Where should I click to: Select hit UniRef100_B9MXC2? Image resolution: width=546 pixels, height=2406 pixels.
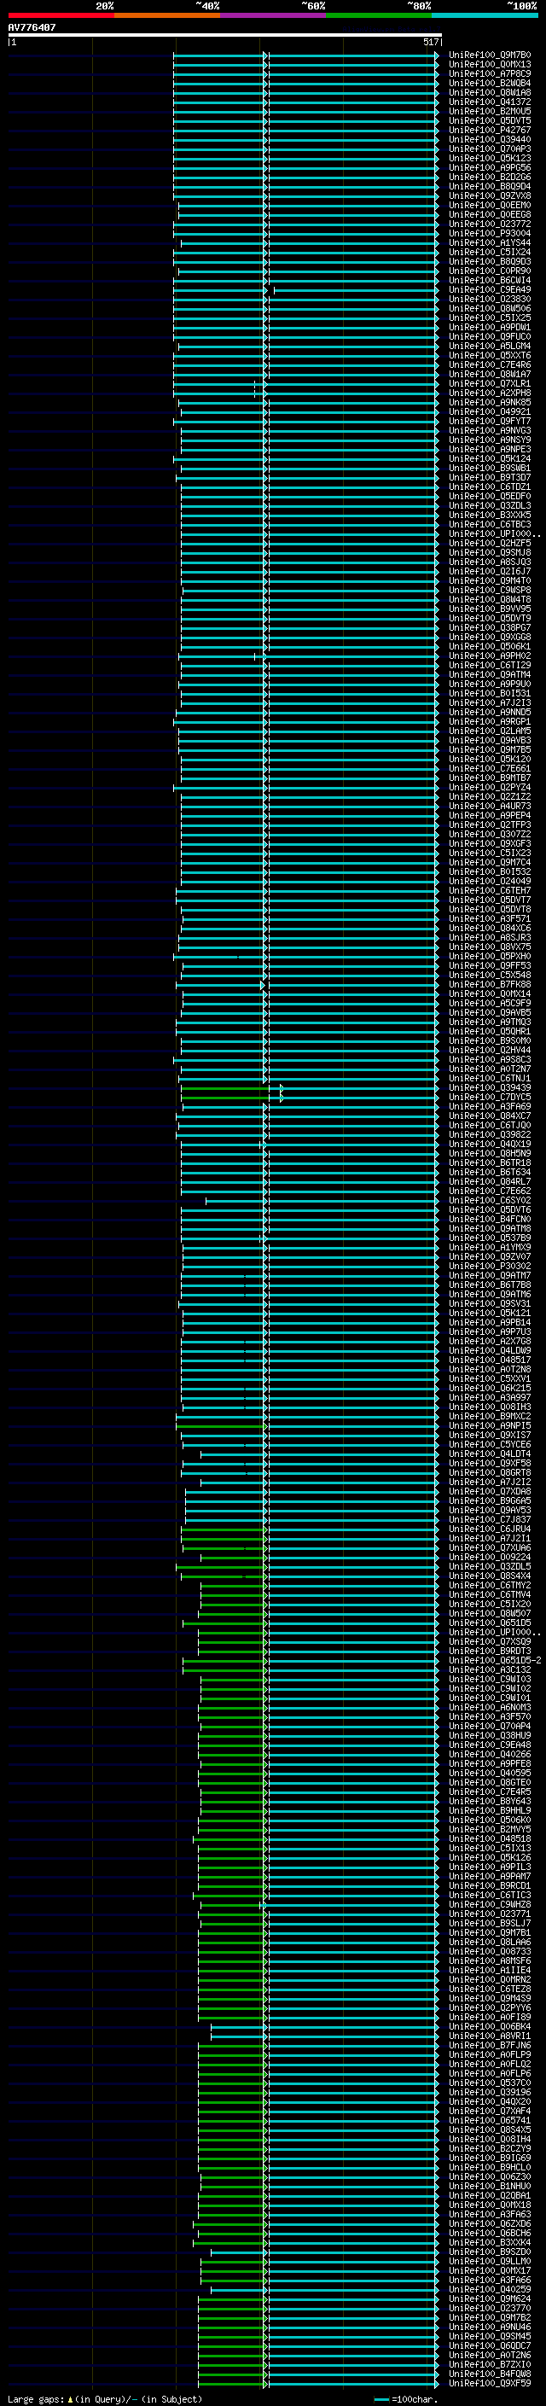(x=490, y=1416)
